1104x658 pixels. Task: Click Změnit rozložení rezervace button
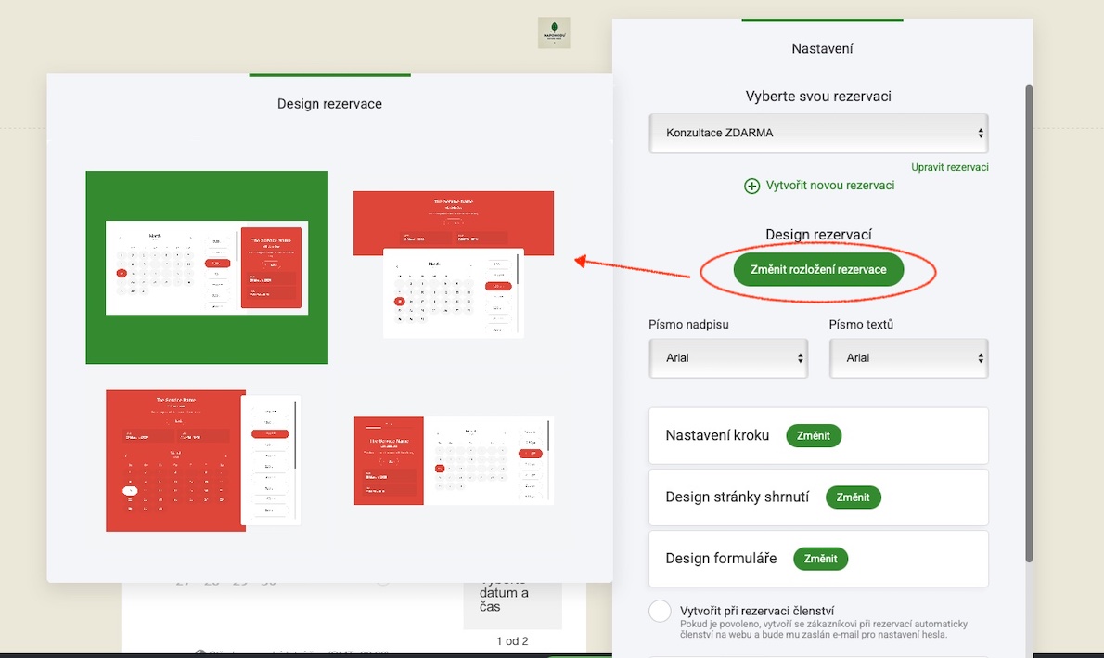(x=818, y=270)
